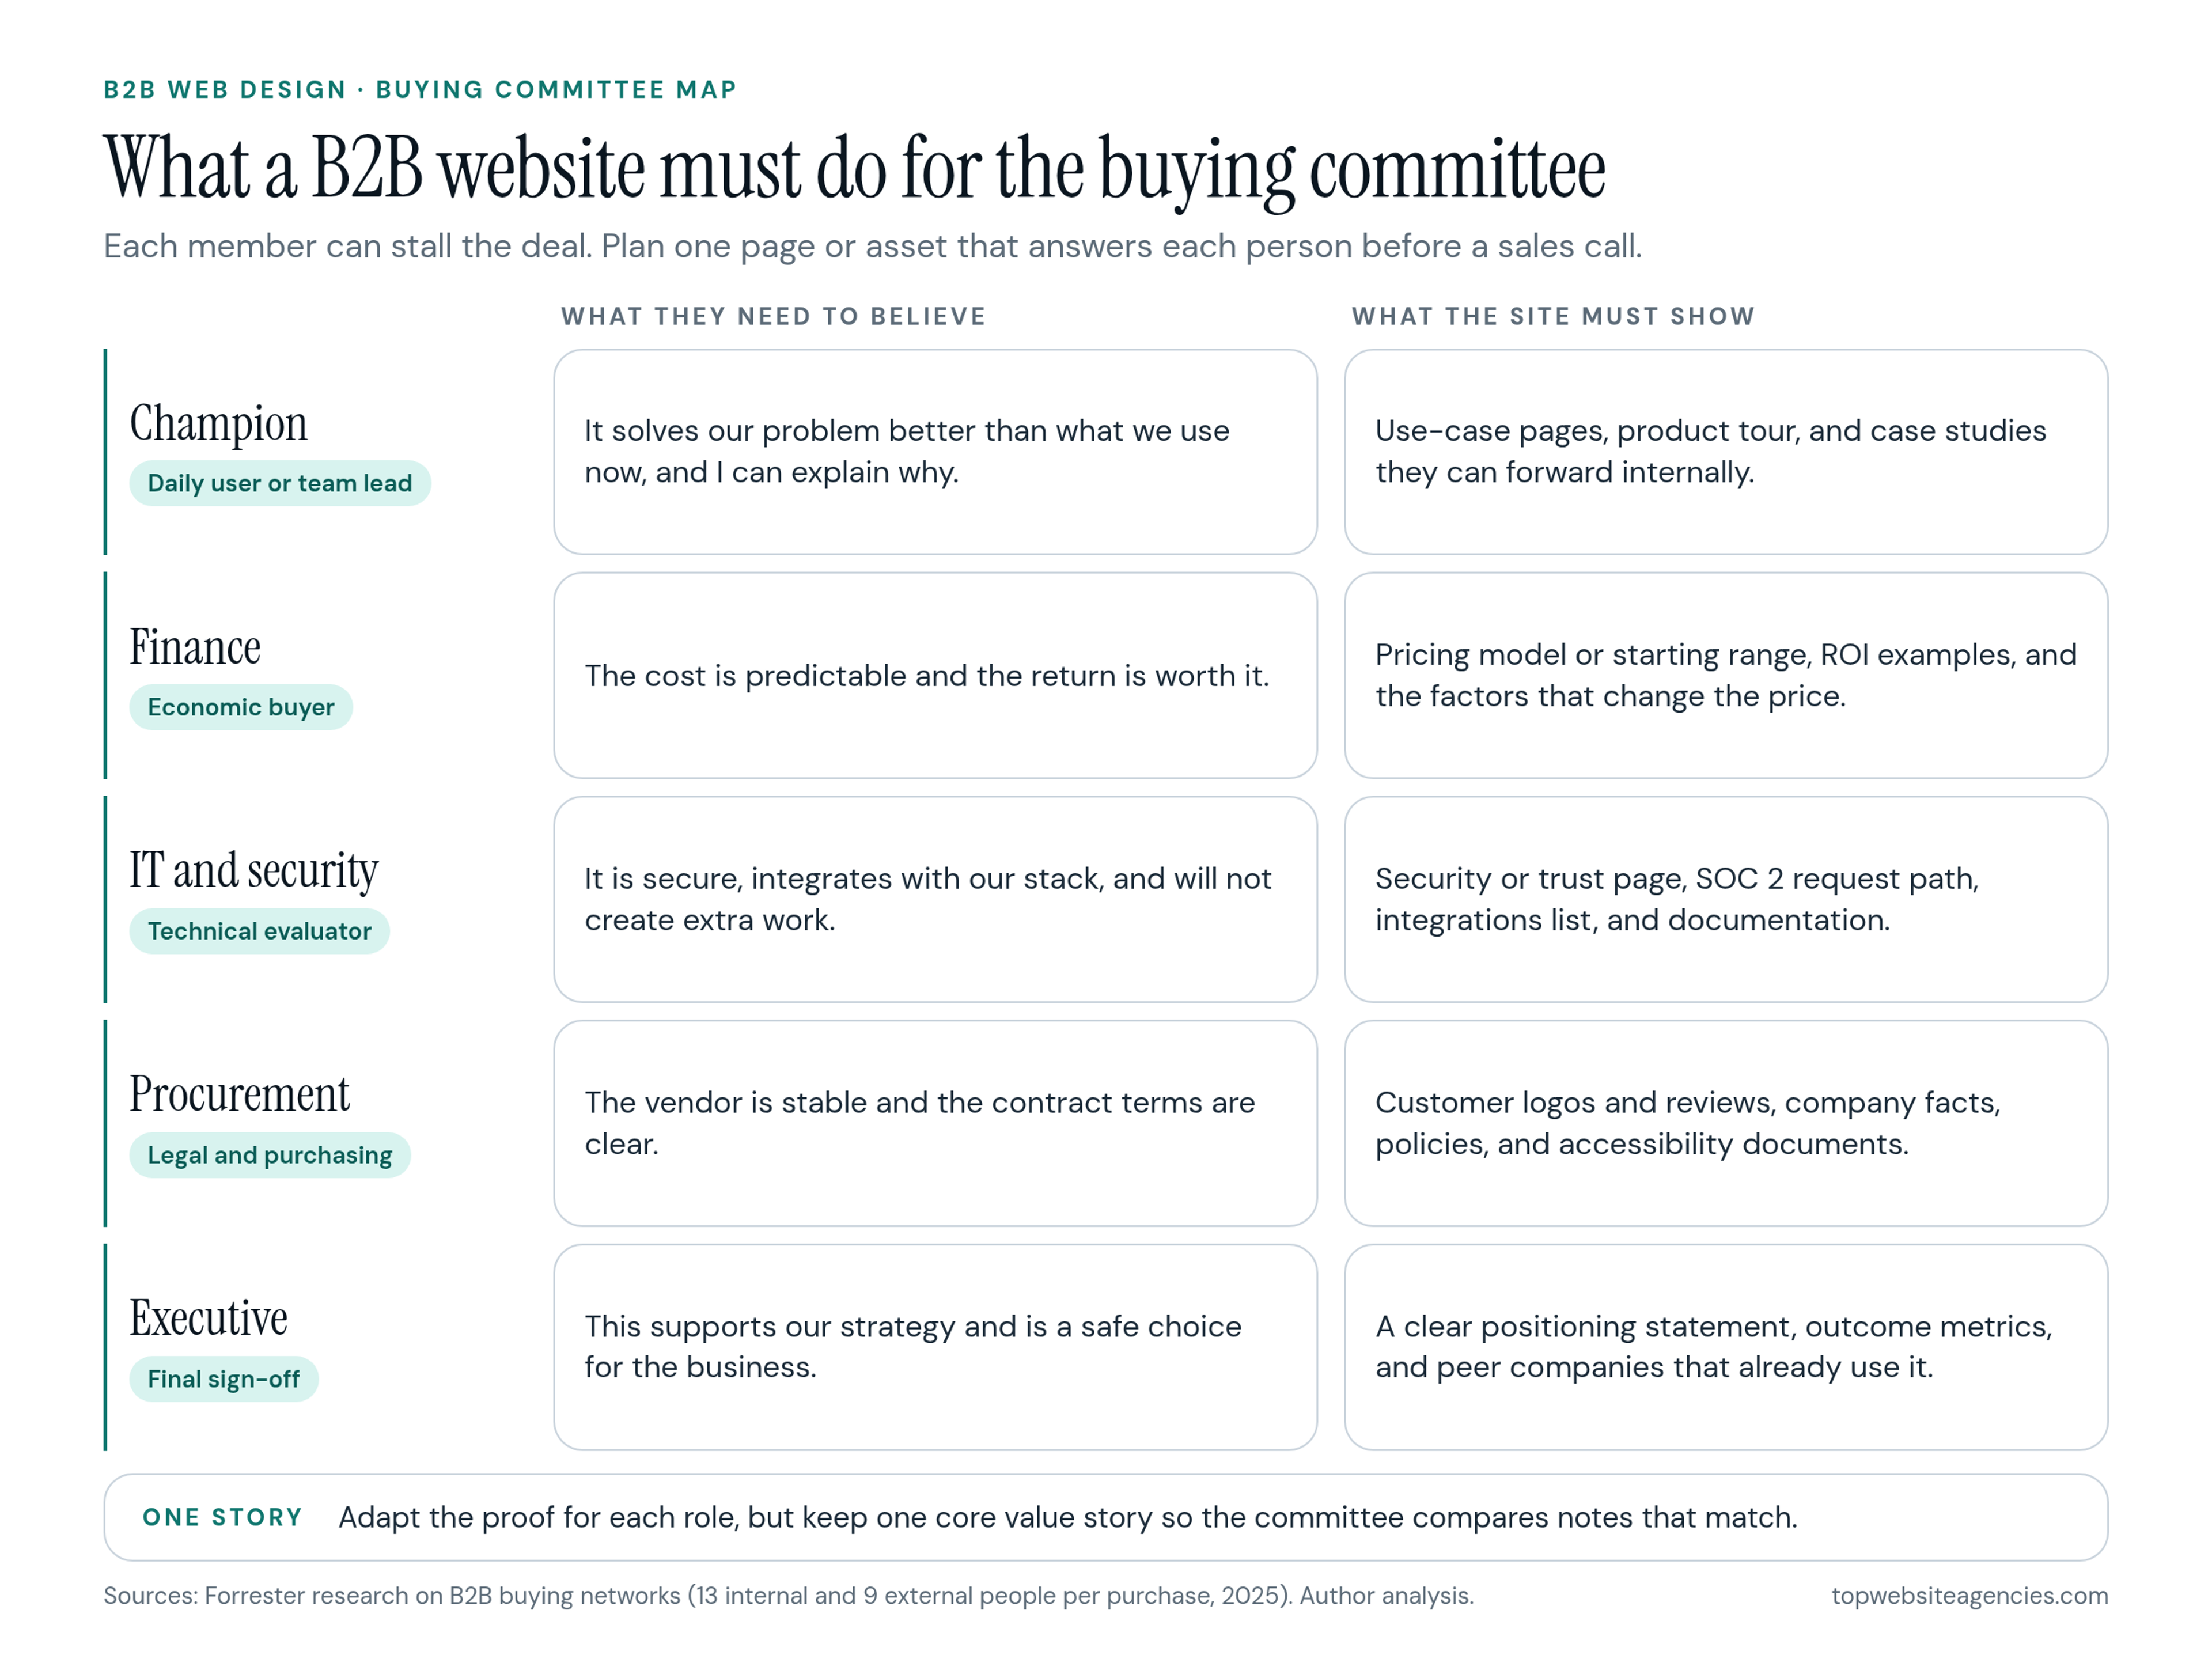This screenshot has height=1659, width=2212.
Task: Click the sentence 'Adapt the proof for each role'
Action: click(x=1068, y=1518)
